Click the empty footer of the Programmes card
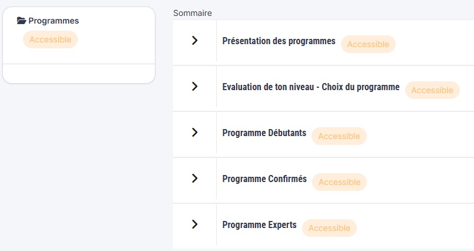 coord(79,73)
